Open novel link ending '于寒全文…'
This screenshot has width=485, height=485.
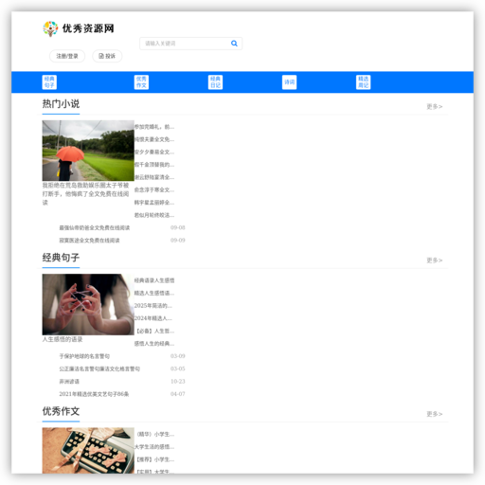[154, 190]
